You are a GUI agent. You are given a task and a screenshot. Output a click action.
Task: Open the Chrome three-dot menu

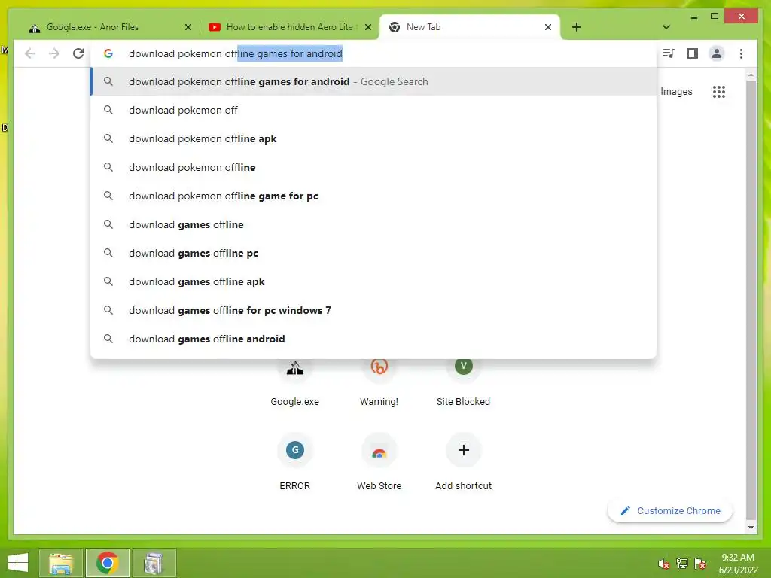(x=741, y=53)
